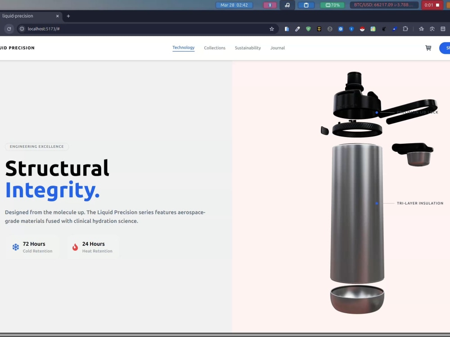Click the Designed from the molecule up paragraph
Image resolution: width=450 pixels, height=337 pixels.
click(x=105, y=217)
